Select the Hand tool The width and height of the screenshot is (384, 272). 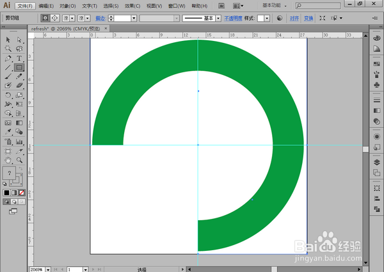(8, 161)
